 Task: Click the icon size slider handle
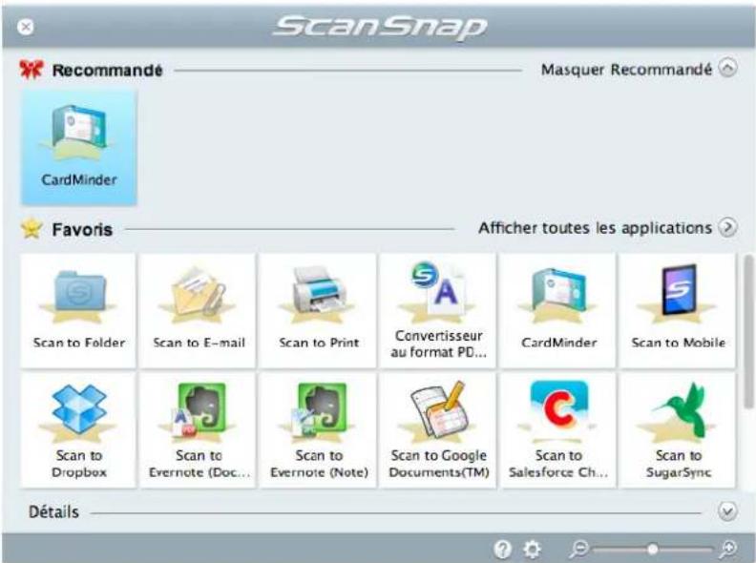coord(652,549)
